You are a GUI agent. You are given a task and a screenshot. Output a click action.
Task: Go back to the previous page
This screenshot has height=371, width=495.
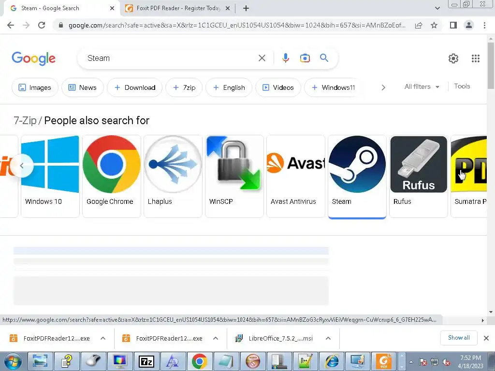pyautogui.click(x=11, y=25)
